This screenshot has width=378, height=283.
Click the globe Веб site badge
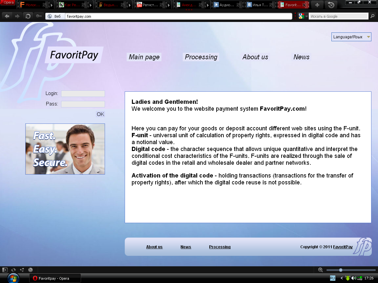click(x=55, y=16)
